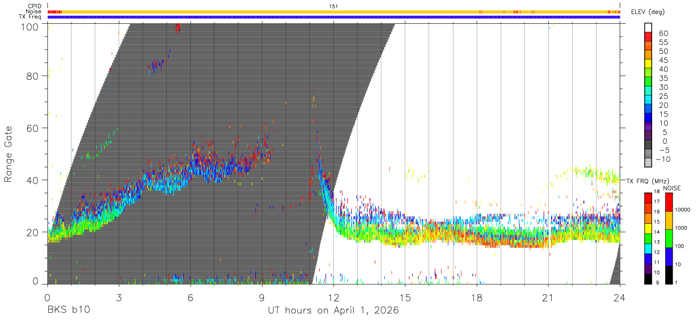The width and height of the screenshot is (697, 322).
Task: Select the 'CPID' label at top left
Action: coord(35,6)
